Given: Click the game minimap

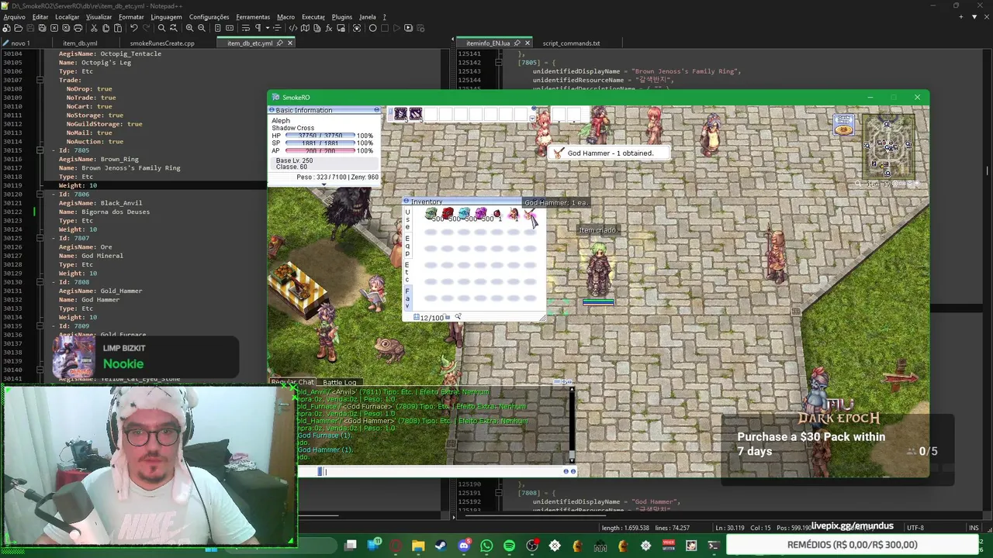Looking at the screenshot, I should 889,147.
